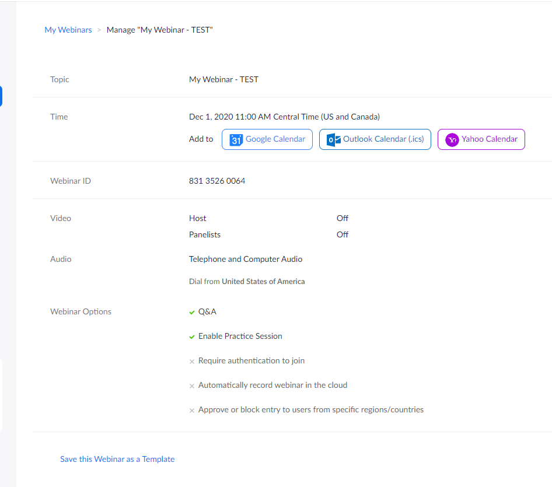Click the Host video Off status
The image size is (552, 487).
pos(342,218)
